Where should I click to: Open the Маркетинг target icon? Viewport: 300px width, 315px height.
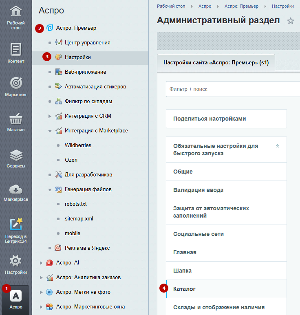point(16,83)
